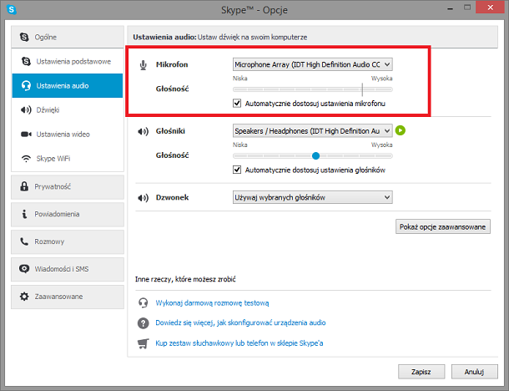This screenshot has height=391, width=509.
Task: Toggle automatic microphone settings checkbox
Action: (x=237, y=104)
